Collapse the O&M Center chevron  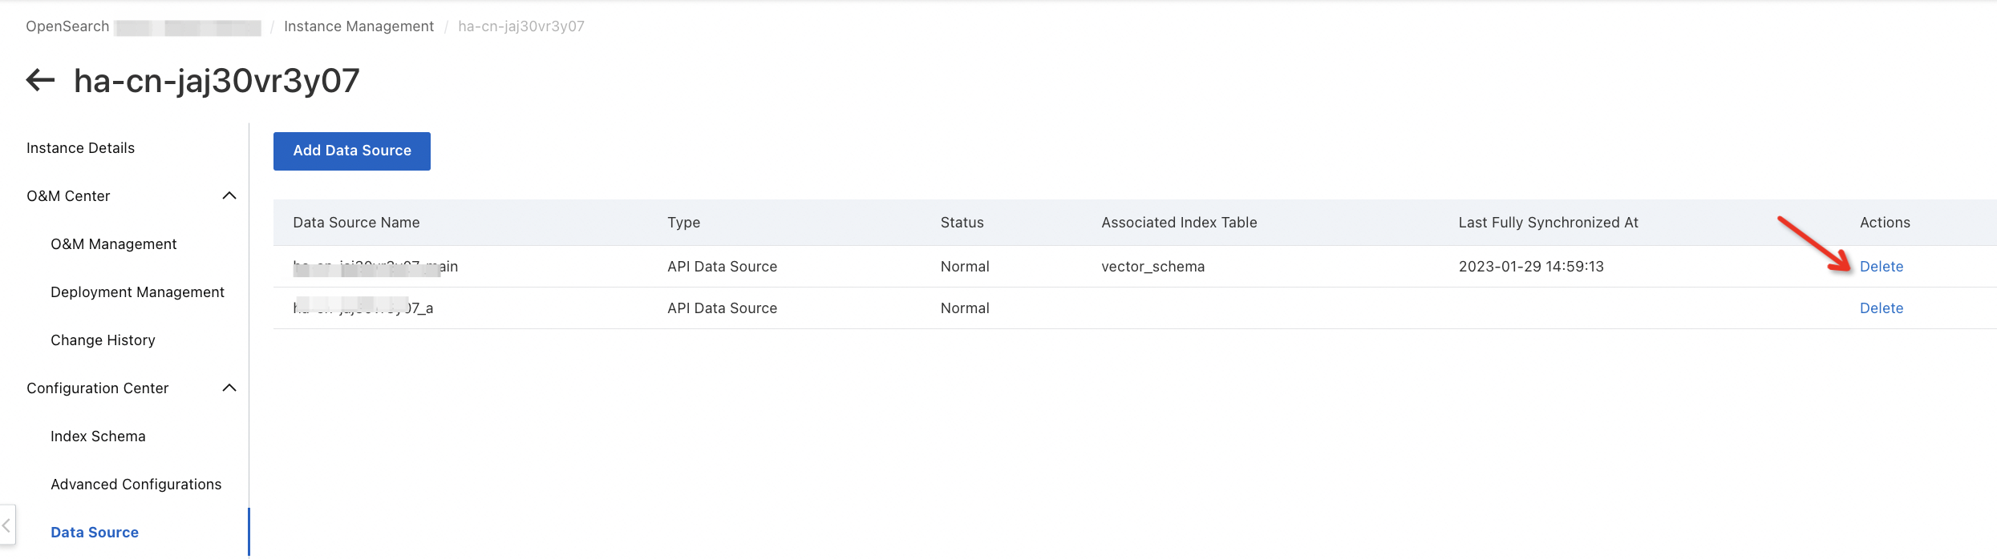(x=229, y=195)
